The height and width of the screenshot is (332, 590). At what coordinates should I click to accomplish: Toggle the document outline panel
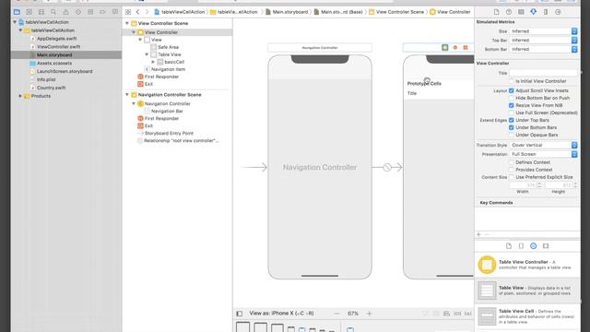pos(240,314)
